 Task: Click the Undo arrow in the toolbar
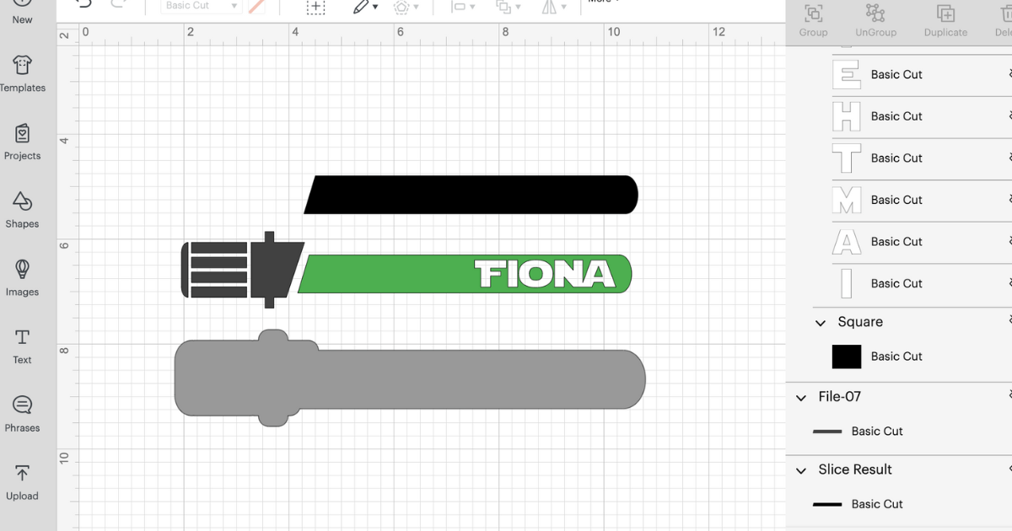[83, 4]
